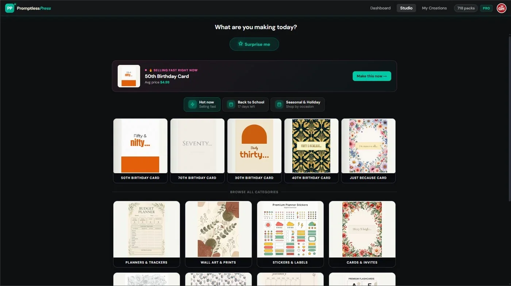Viewport: 511px width, 286px height.
Task: Click the Surprise me button
Action: [x=254, y=44]
